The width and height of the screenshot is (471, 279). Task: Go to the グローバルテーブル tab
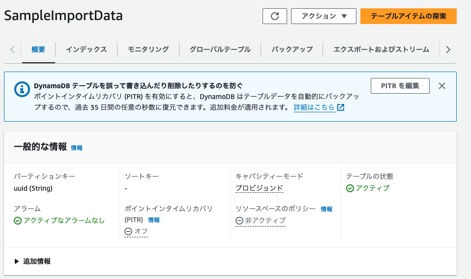pyautogui.click(x=220, y=49)
